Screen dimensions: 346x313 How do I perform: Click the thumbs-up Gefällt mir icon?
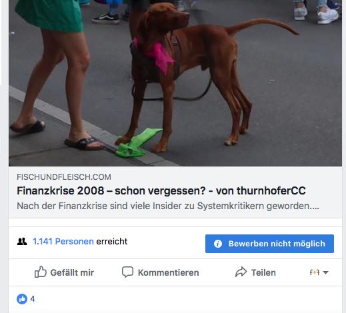tap(41, 272)
